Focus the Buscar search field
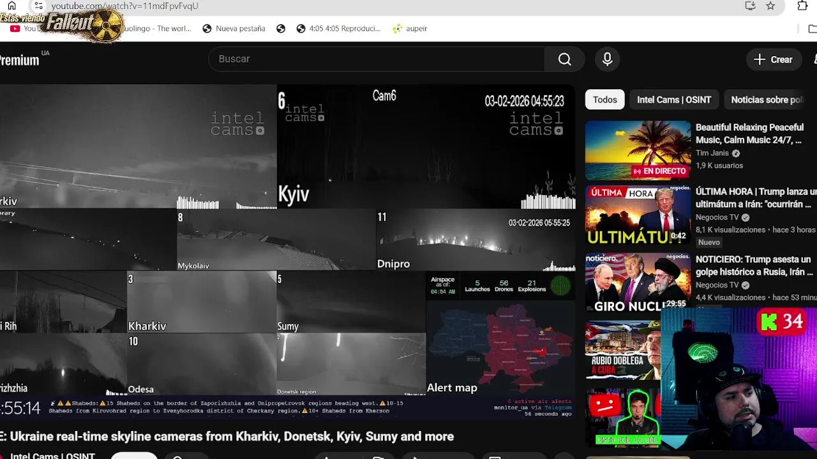This screenshot has height=459, width=817. 377,59
